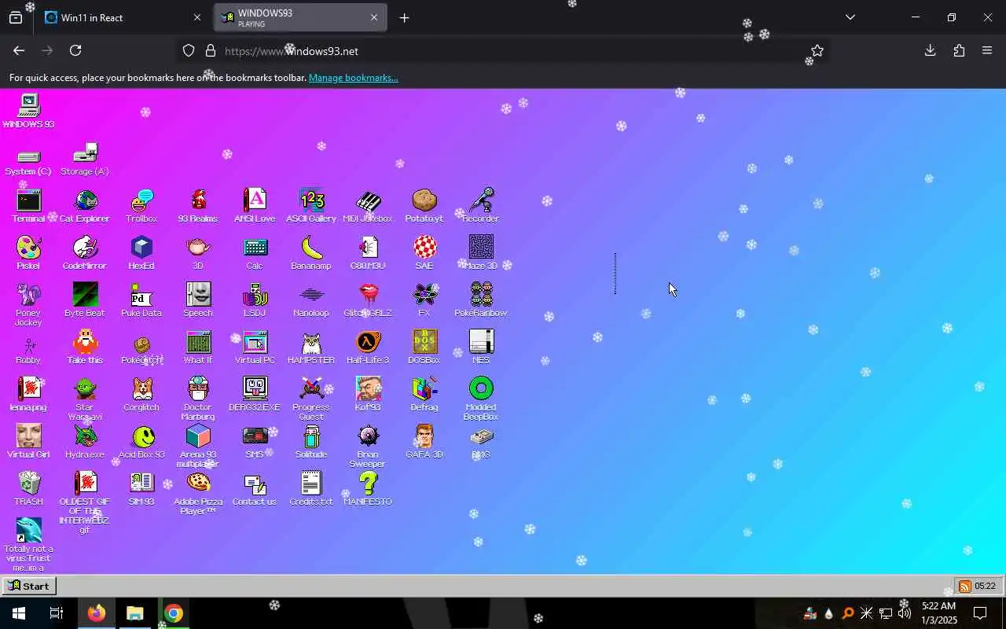This screenshot has width=1006, height=629.
Task: Open Contact us icon
Action: pos(255,489)
